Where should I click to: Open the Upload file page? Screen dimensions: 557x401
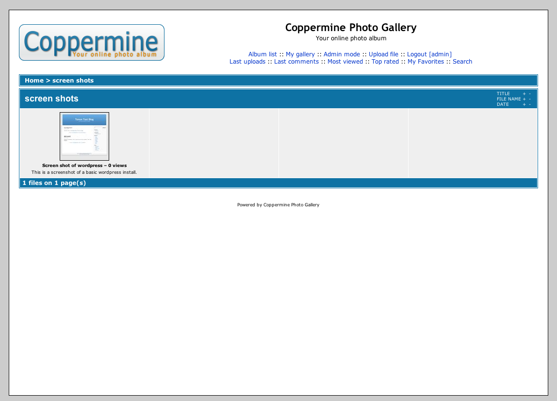click(383, 54)
